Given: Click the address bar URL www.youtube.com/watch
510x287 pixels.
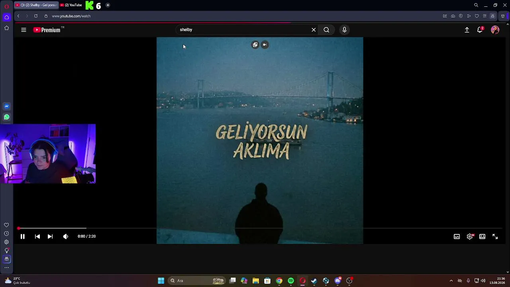Looking at the screenshot, I should [71, 16].
